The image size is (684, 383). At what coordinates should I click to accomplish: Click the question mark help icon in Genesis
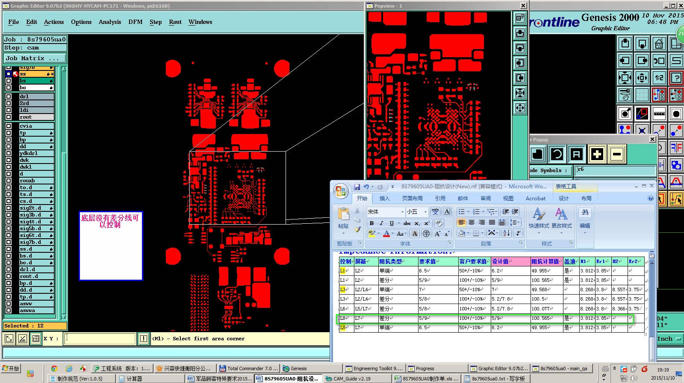coord(676,78)
